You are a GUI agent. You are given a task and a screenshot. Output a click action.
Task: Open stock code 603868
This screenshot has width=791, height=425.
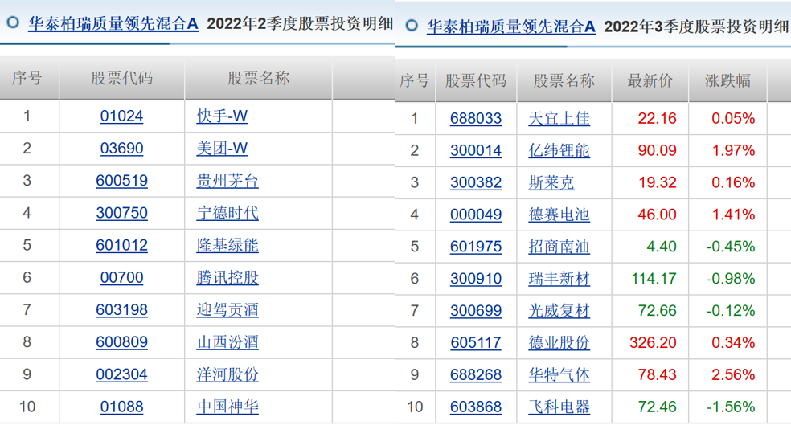(476, 407)
